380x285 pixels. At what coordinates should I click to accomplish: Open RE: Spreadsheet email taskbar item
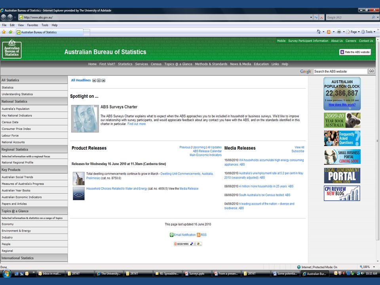coord(168,274)
